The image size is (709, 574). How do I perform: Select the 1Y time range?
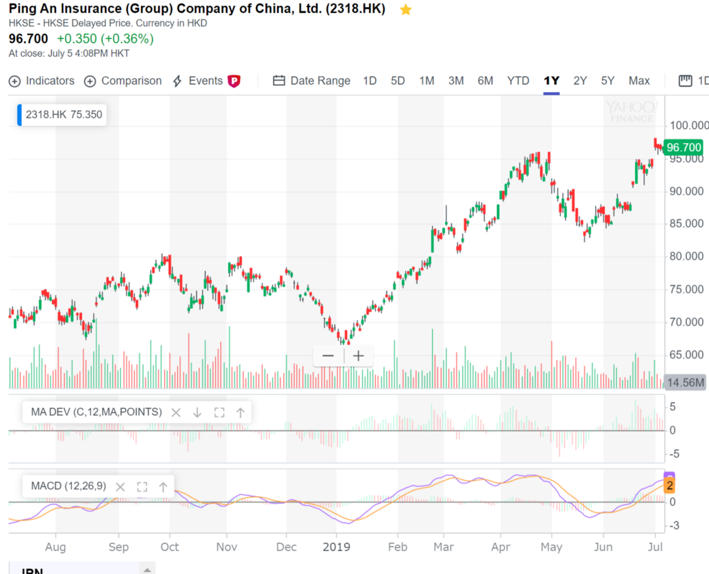(x=551, y=81)
